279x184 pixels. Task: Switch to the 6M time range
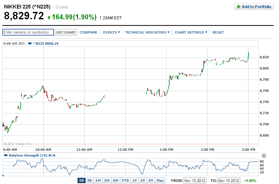(x=116, y=181)
